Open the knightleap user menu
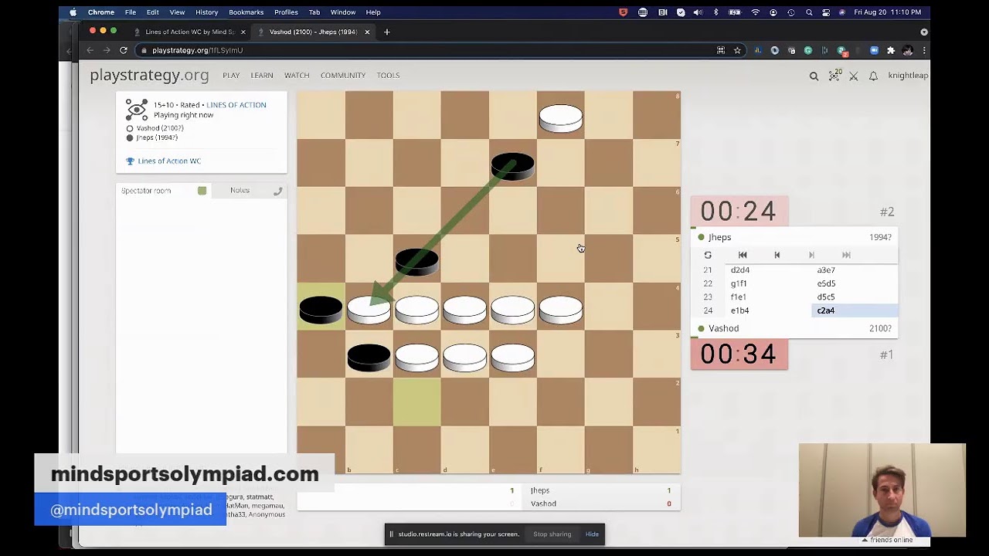This screenshot has width=989, height=556. click(x=908, y=76)
